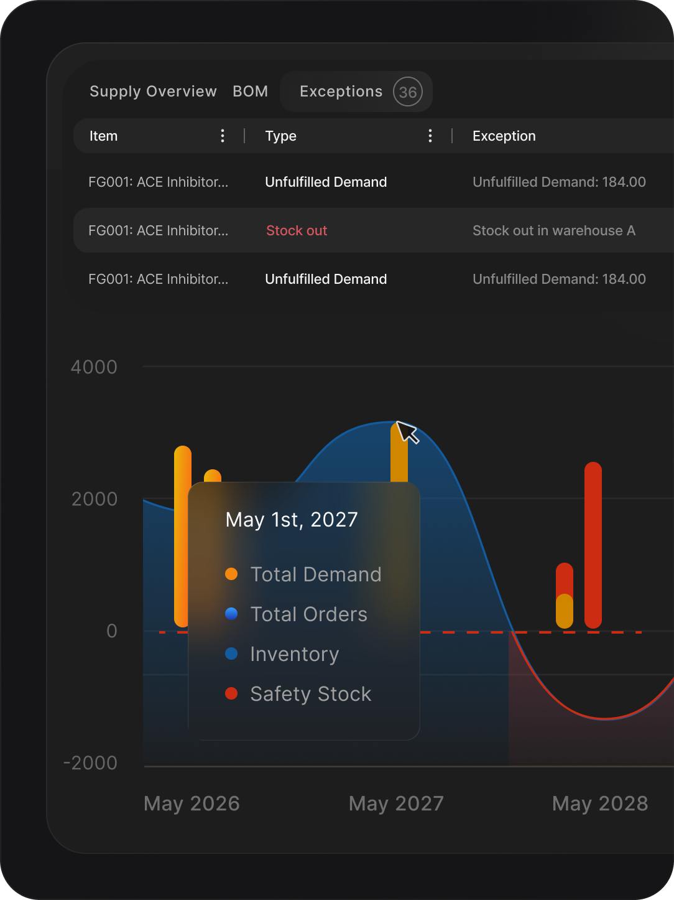Expand the Item column filter dropdown
Viewport: 674px width, 900px height.
click(x=222, y=136)
